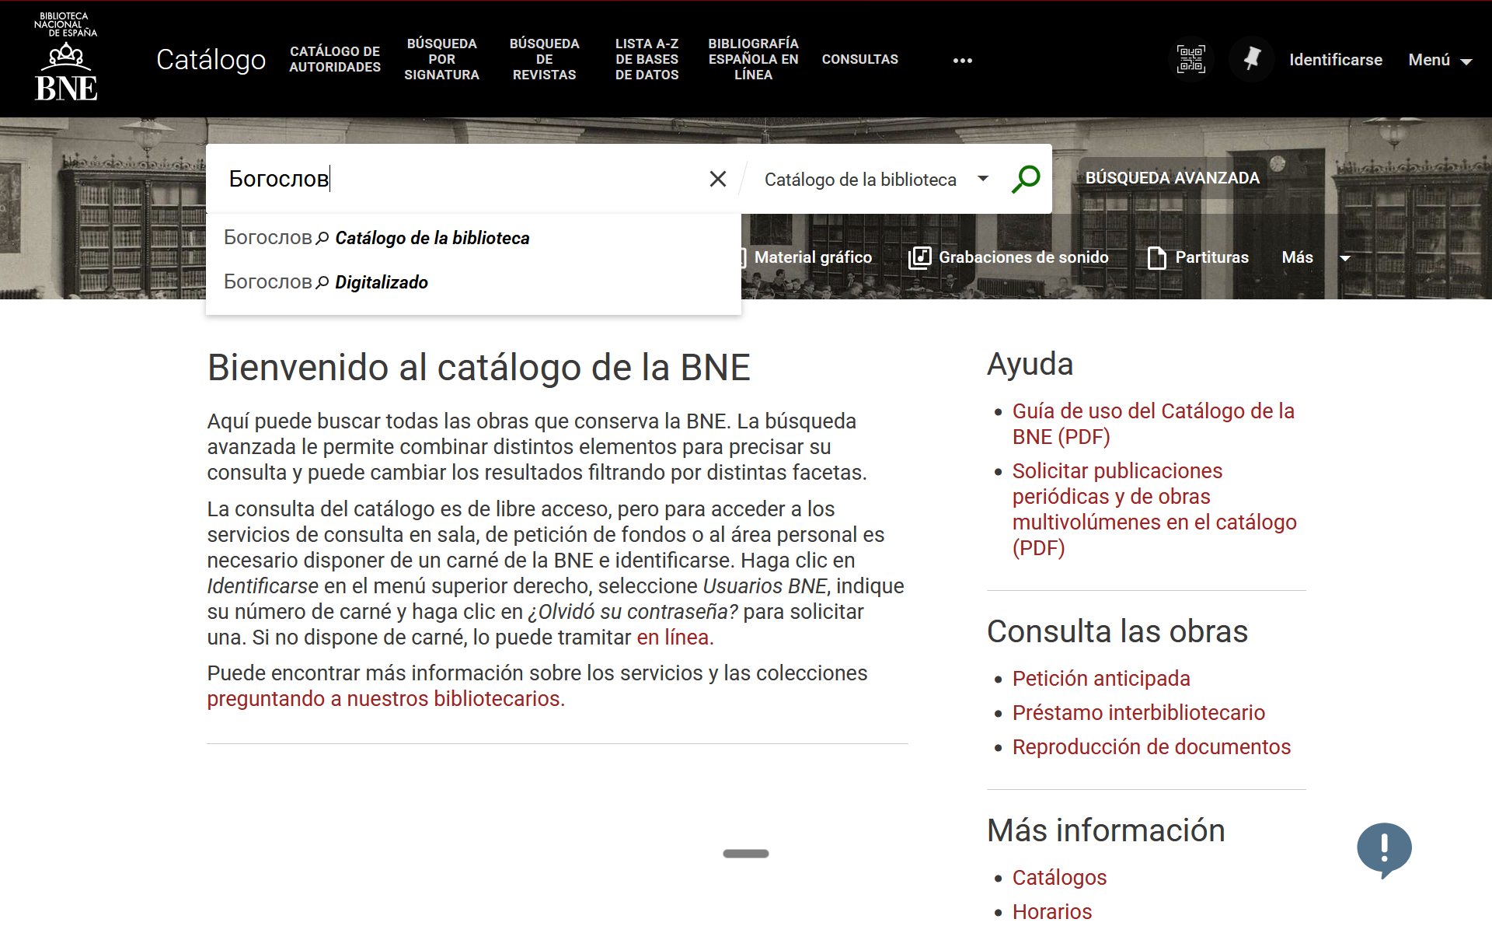Screen dimensions: 1492x933
Task: Click the BNE logo
Action: [x=66, y=58]
